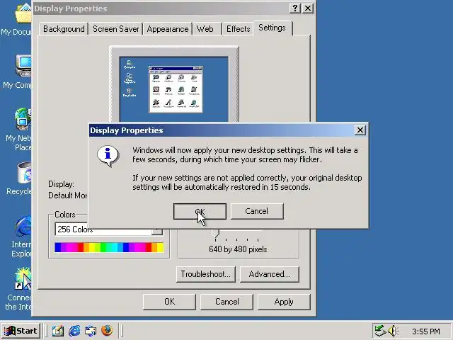
Task: Launch Internet Explorer from quick launch
Action: coord(74,331)
